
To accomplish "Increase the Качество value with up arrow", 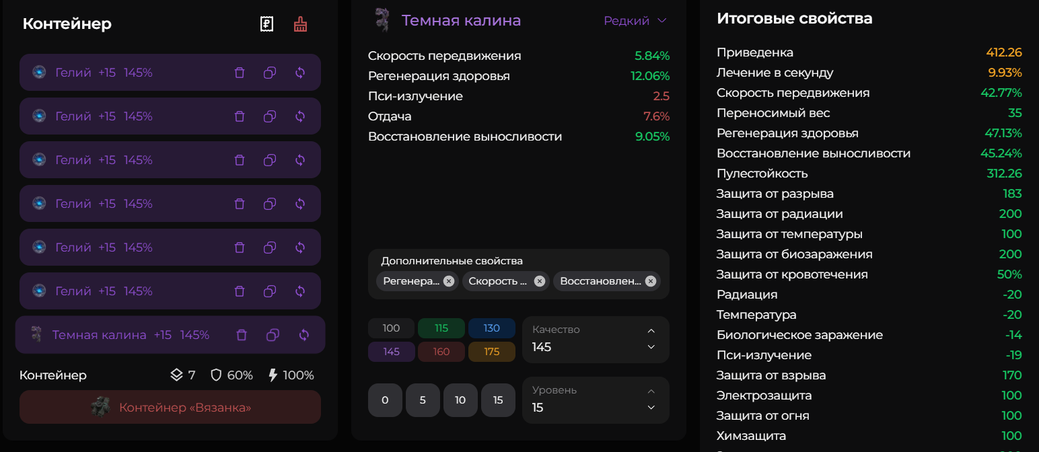I will 651,330.
